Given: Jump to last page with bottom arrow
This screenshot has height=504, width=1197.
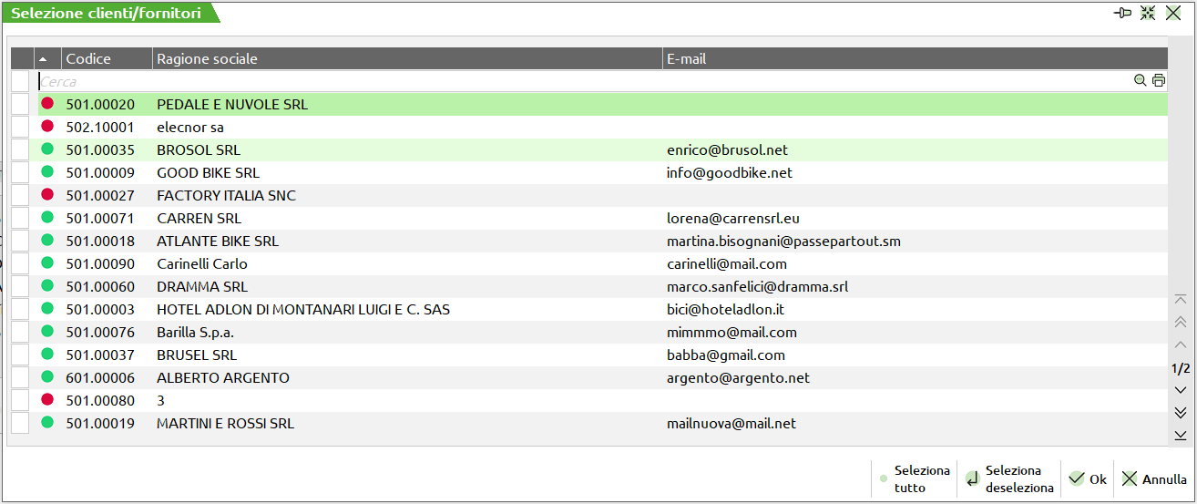Looking at the screenshot, I should 1181,436.
